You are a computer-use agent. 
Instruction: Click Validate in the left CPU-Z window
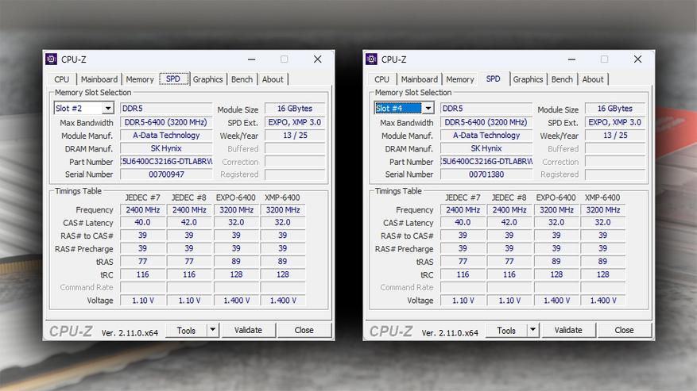click(249, 330)
